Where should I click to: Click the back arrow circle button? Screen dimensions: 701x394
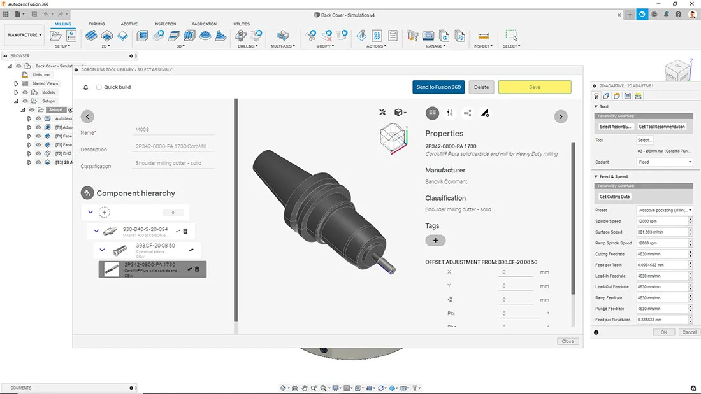click(88, 116)
